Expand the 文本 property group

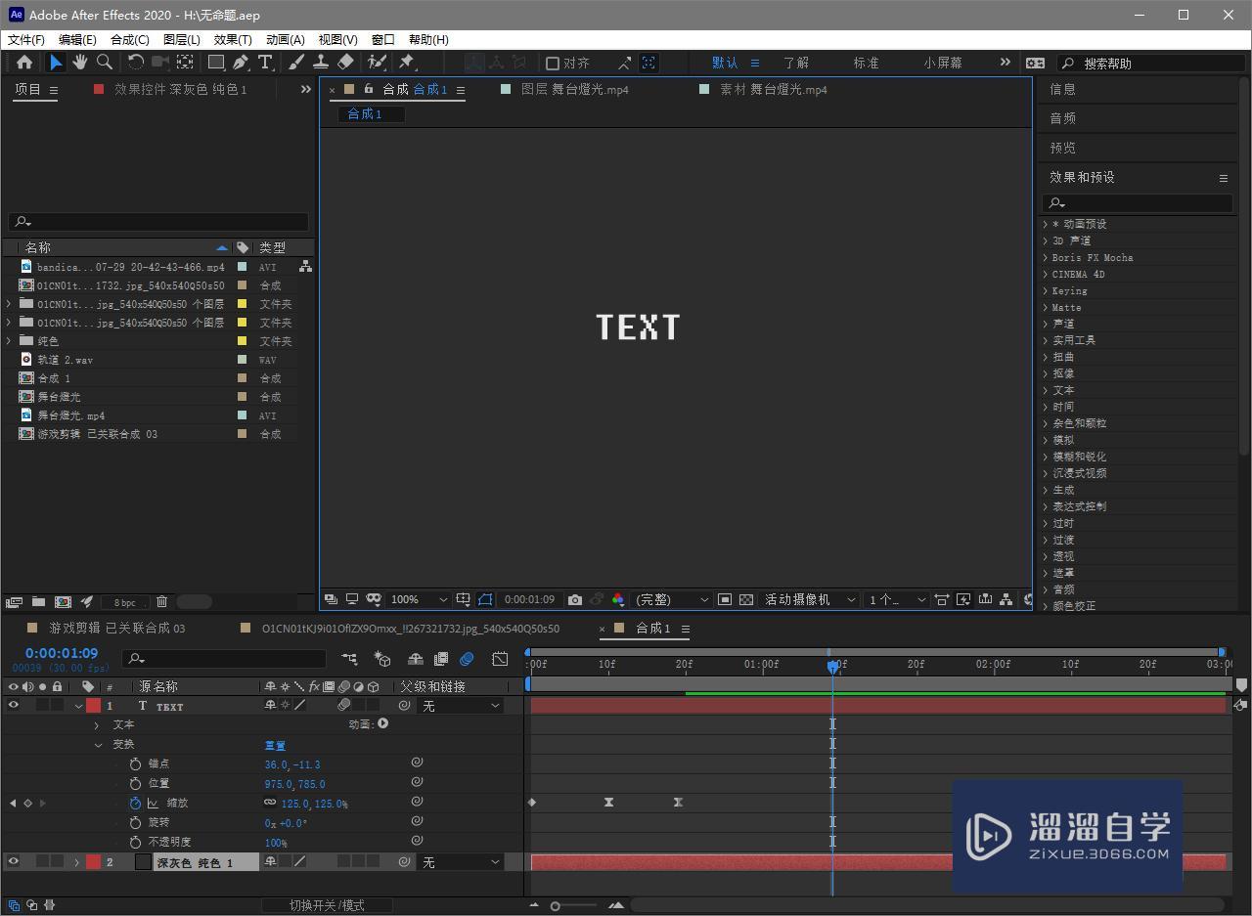tap(97, 725)
